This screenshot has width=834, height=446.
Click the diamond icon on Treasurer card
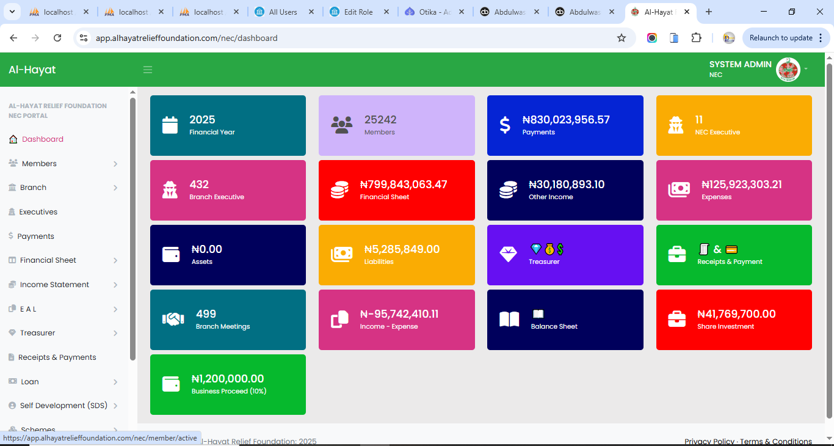click(x=508, y=255)
